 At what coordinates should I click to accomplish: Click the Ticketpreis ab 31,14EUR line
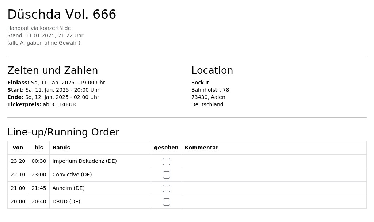coord(42,104)
